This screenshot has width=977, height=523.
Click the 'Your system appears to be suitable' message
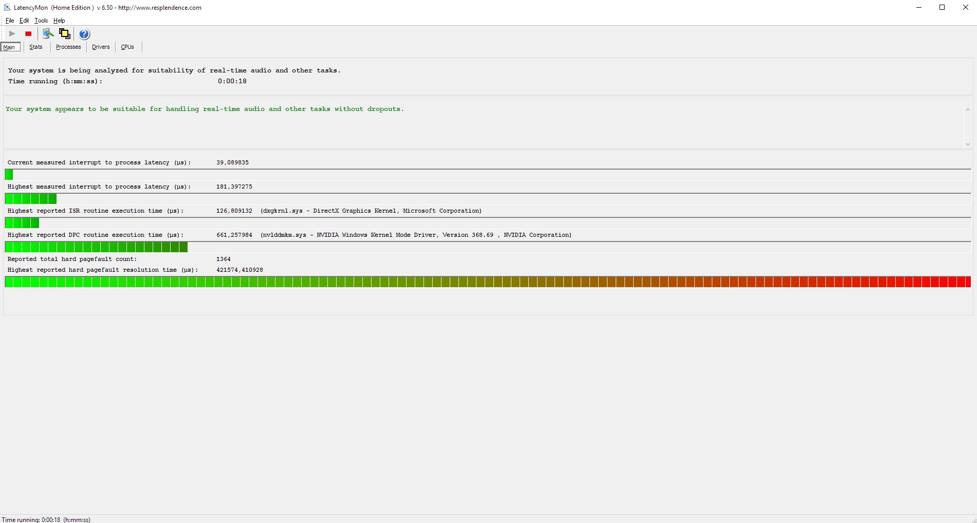click(205, 109)
